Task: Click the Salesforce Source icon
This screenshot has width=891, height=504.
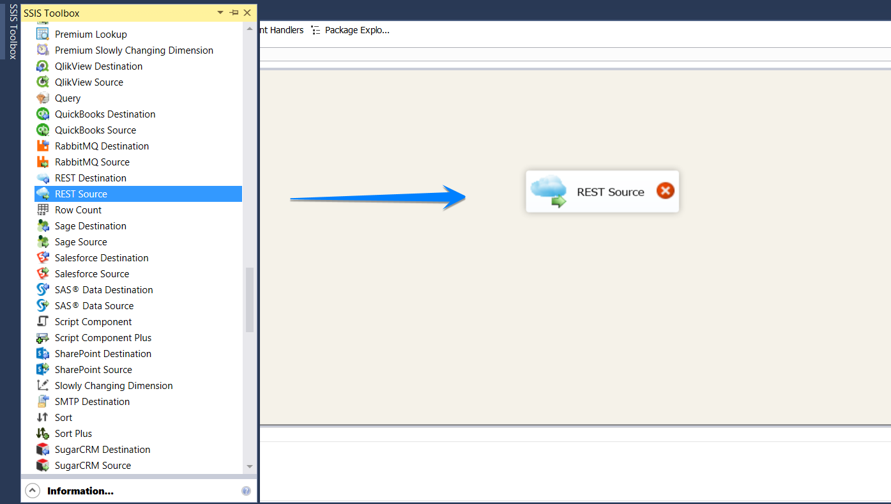Action: click(43, 274)
